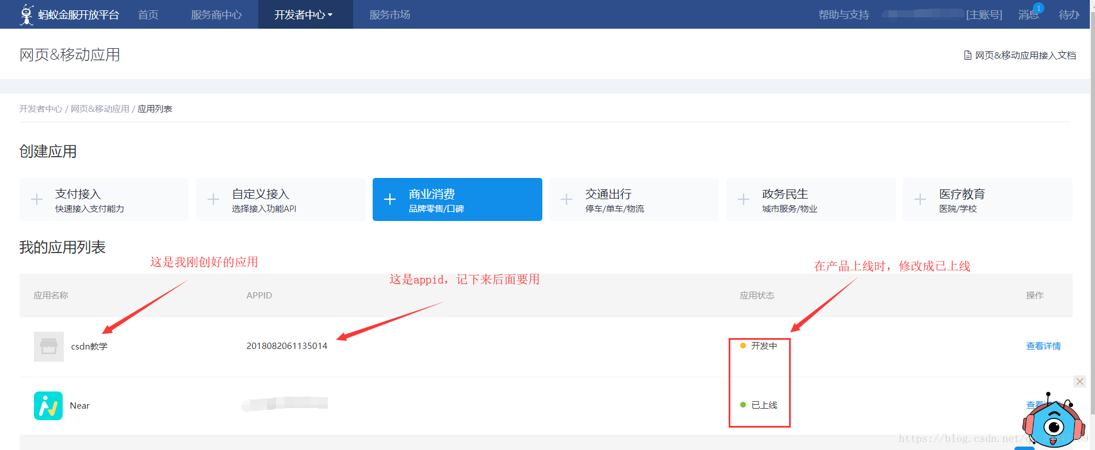Open 查看详情 for csdn教学
Image resolution: width=1095 pixels, height=450 pixels.
pyautogui.click(x=1043, y=346)
